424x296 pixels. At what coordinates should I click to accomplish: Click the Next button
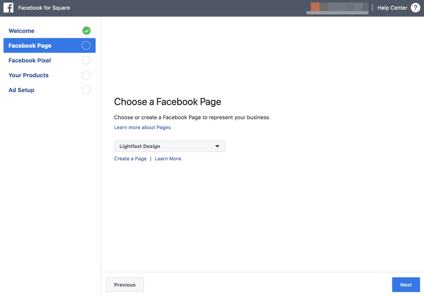pyautogui.click(x=406, y=284)
